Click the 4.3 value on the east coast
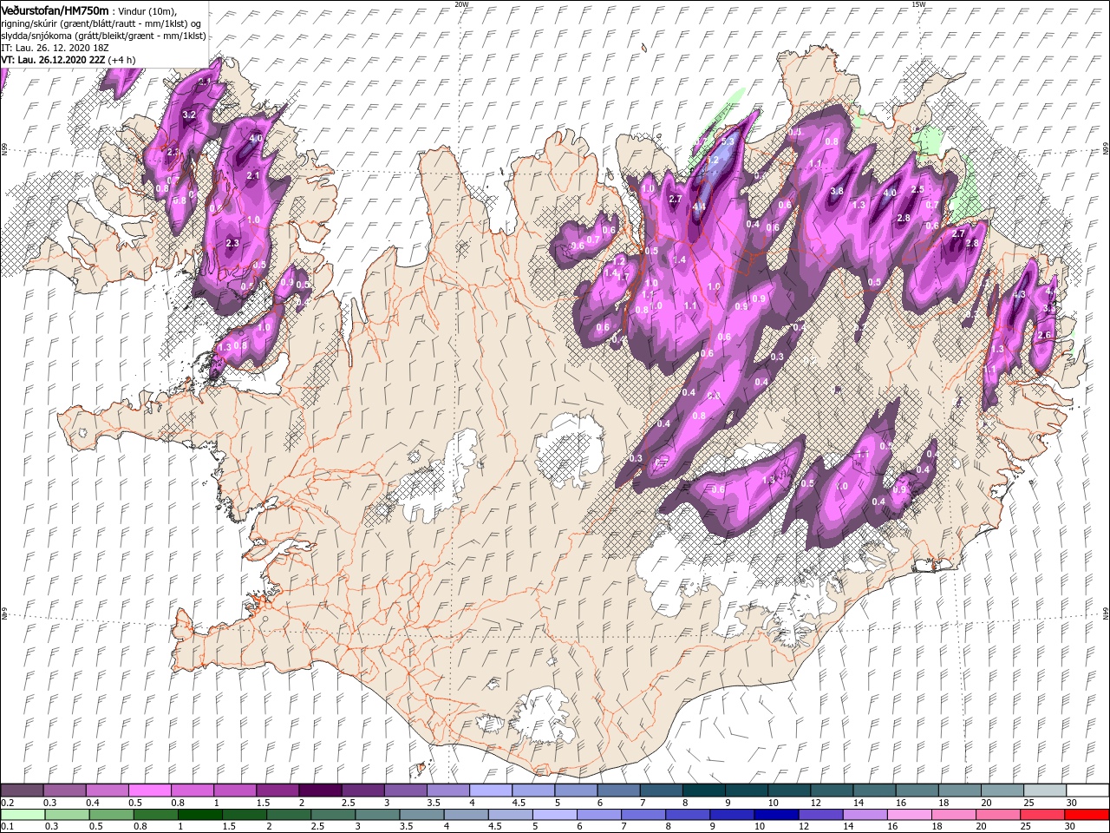The width and height of the screenshot is (1110, 833). pyautogui.click(x=1019, y=295)
